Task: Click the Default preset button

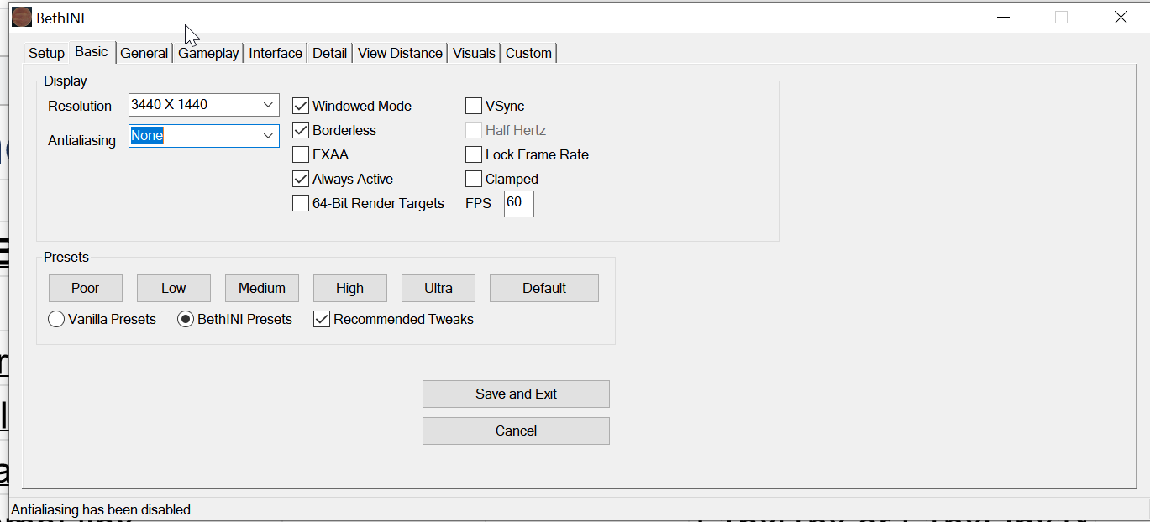Action: (x=544, y=288)
